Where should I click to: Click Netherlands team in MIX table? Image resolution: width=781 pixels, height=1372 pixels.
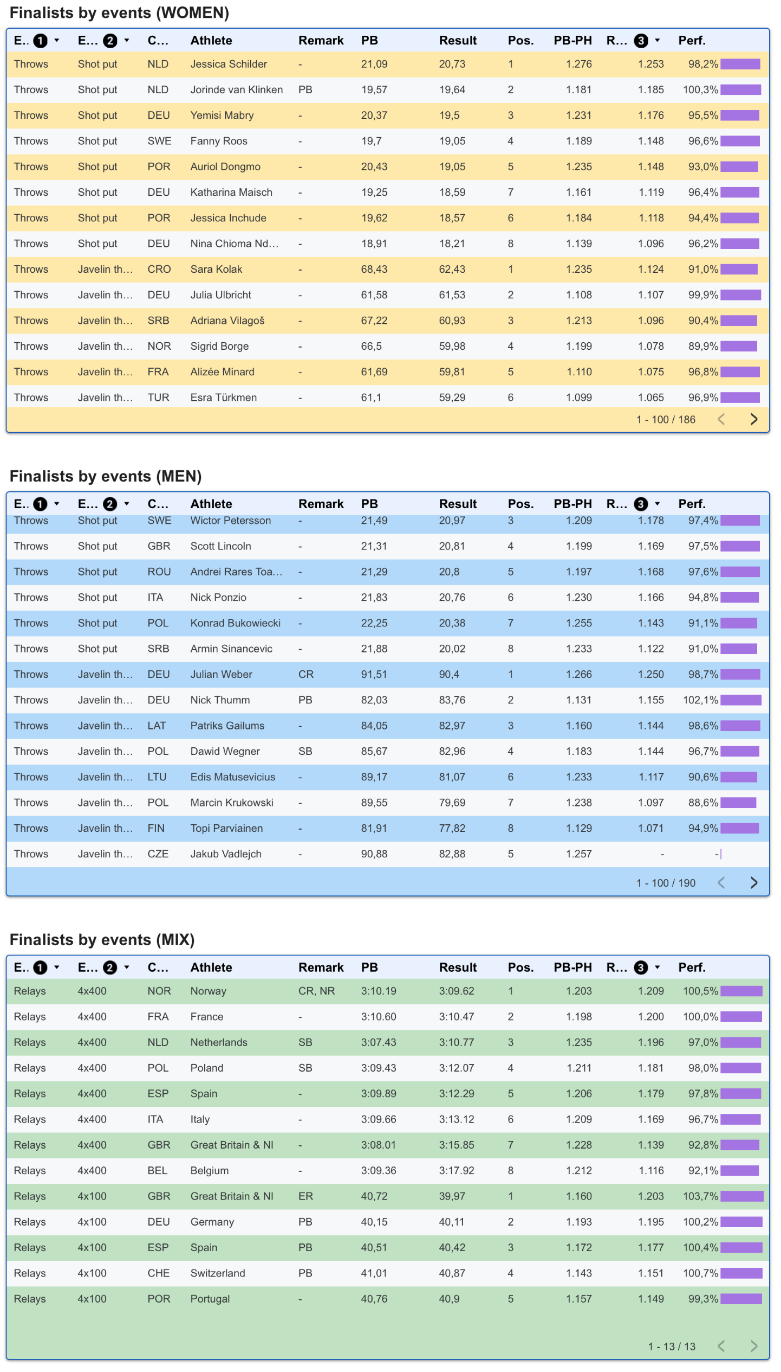(218, 1043)
